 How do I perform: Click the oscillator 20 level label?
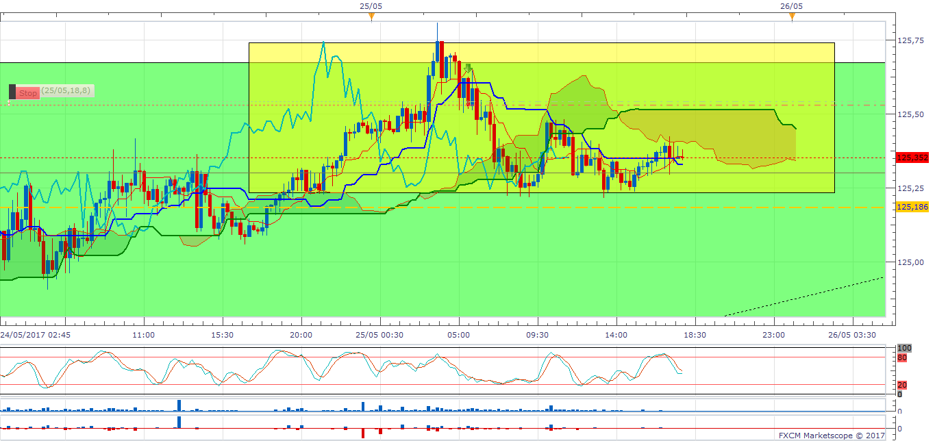[901, 385]
